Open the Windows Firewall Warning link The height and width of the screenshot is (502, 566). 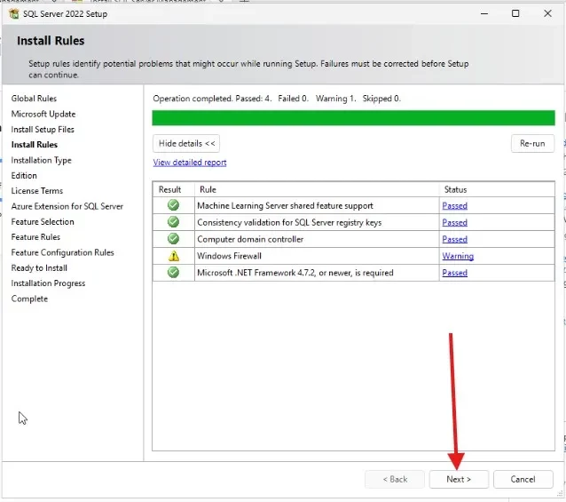click(x=458, y=256)
